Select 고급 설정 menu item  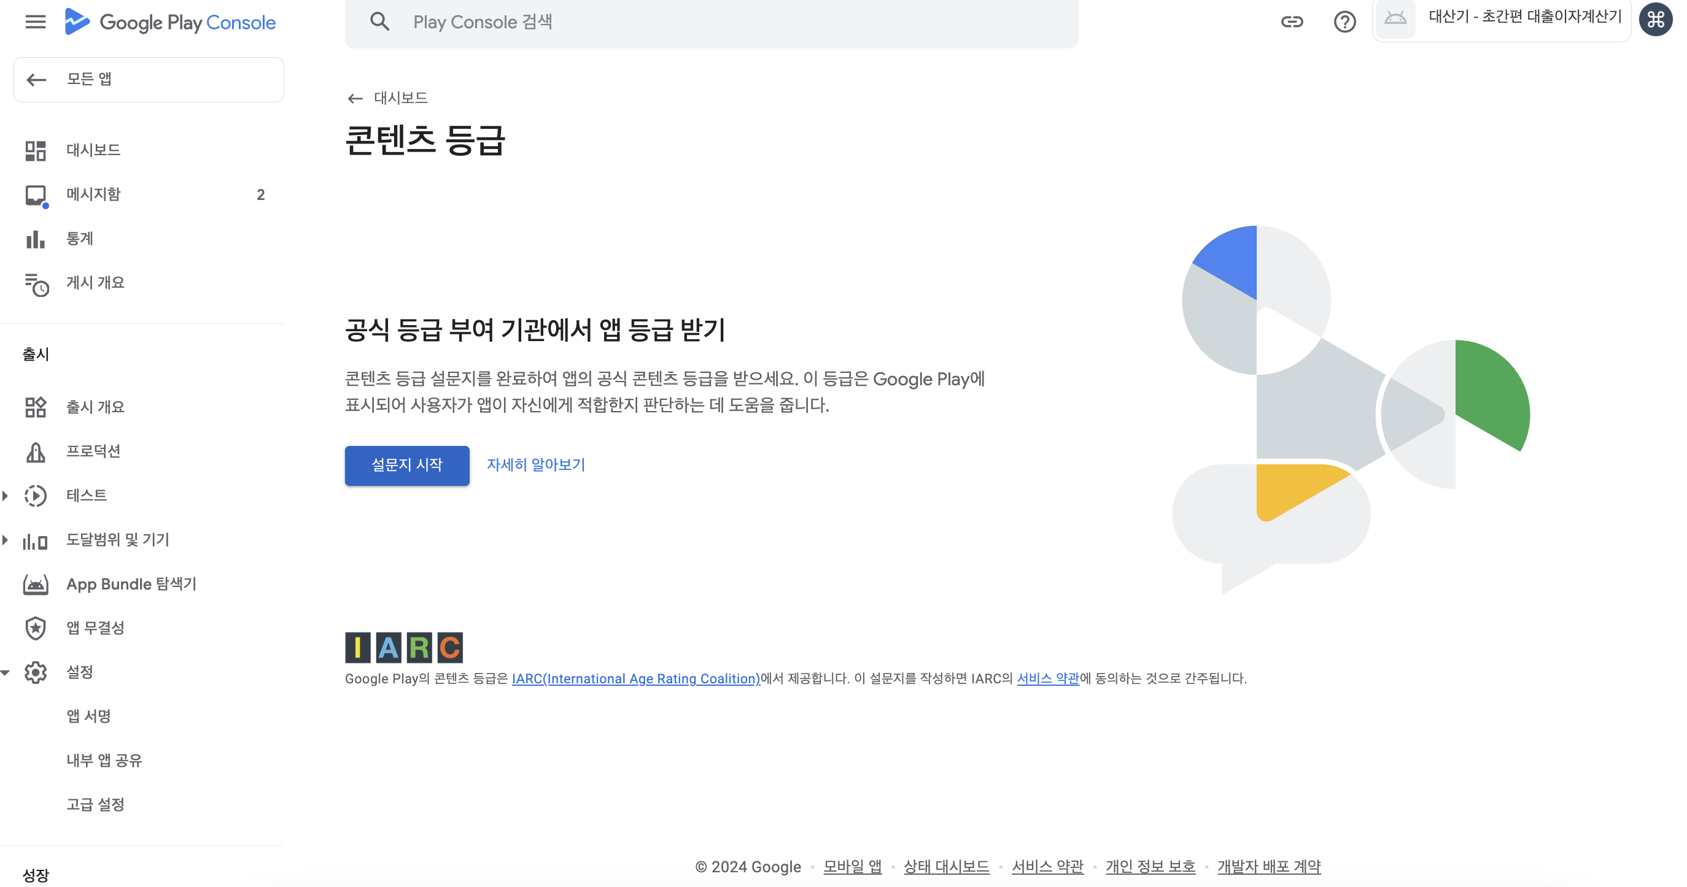(x=95, y=805)
